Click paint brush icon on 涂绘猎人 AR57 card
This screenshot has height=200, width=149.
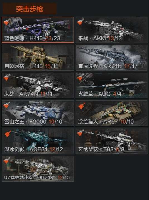82,106
